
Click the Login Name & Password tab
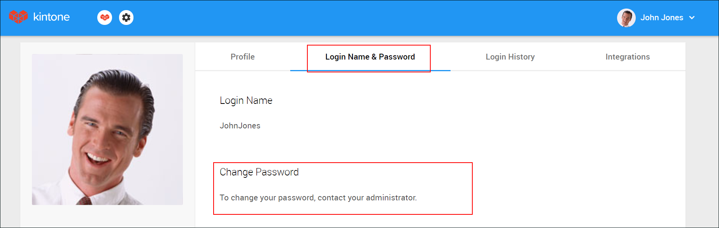(369, 56)
